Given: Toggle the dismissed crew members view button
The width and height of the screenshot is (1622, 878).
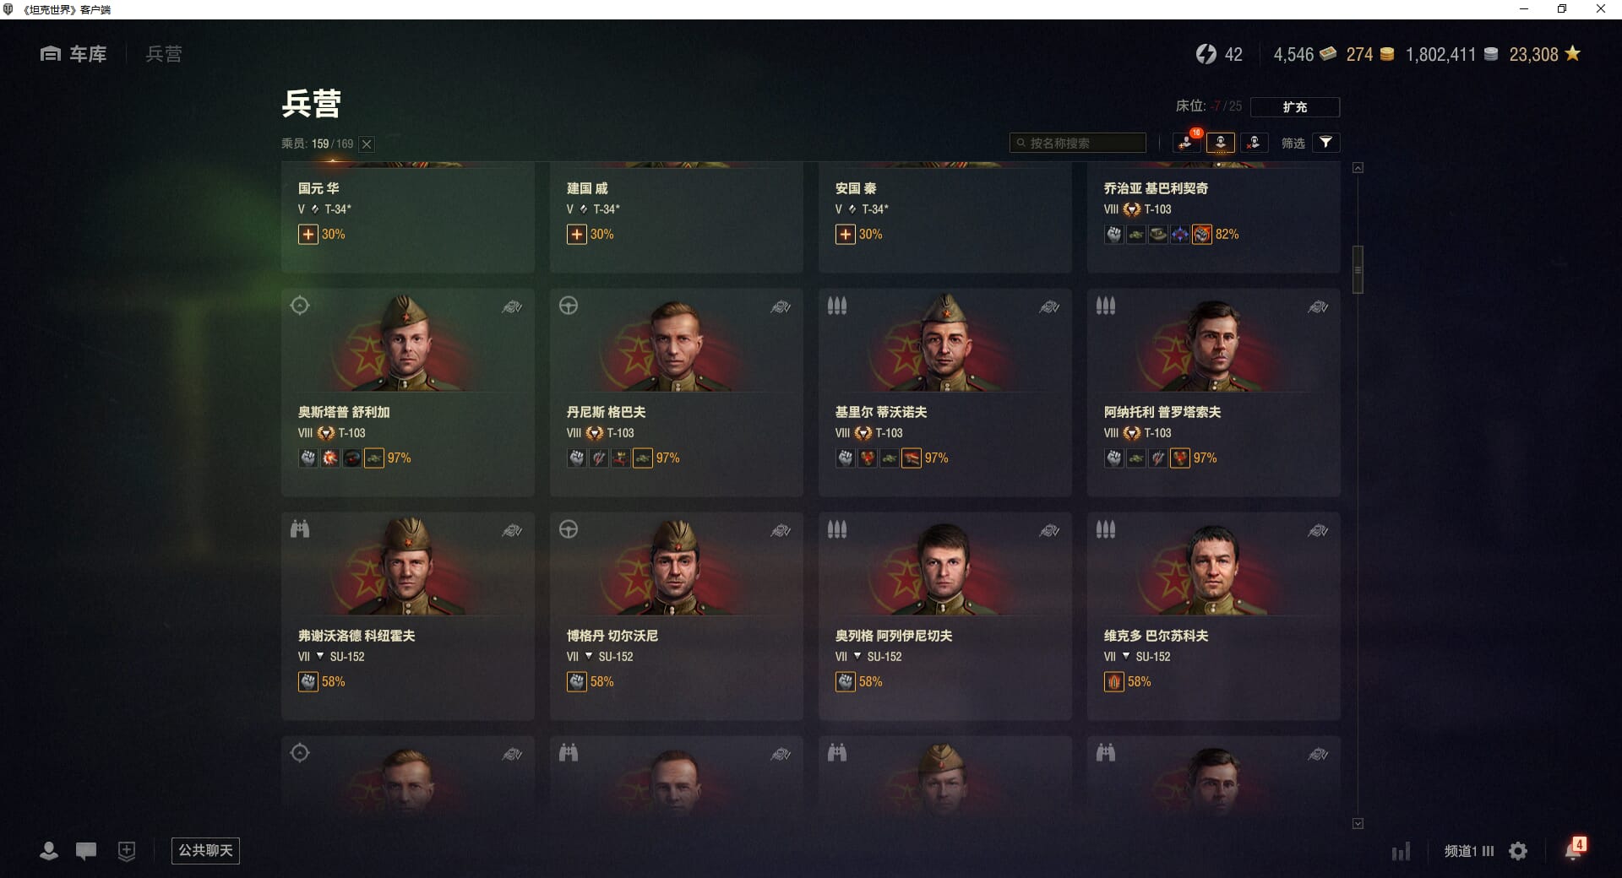Looking at the screenshot, I should [1255, 143].
